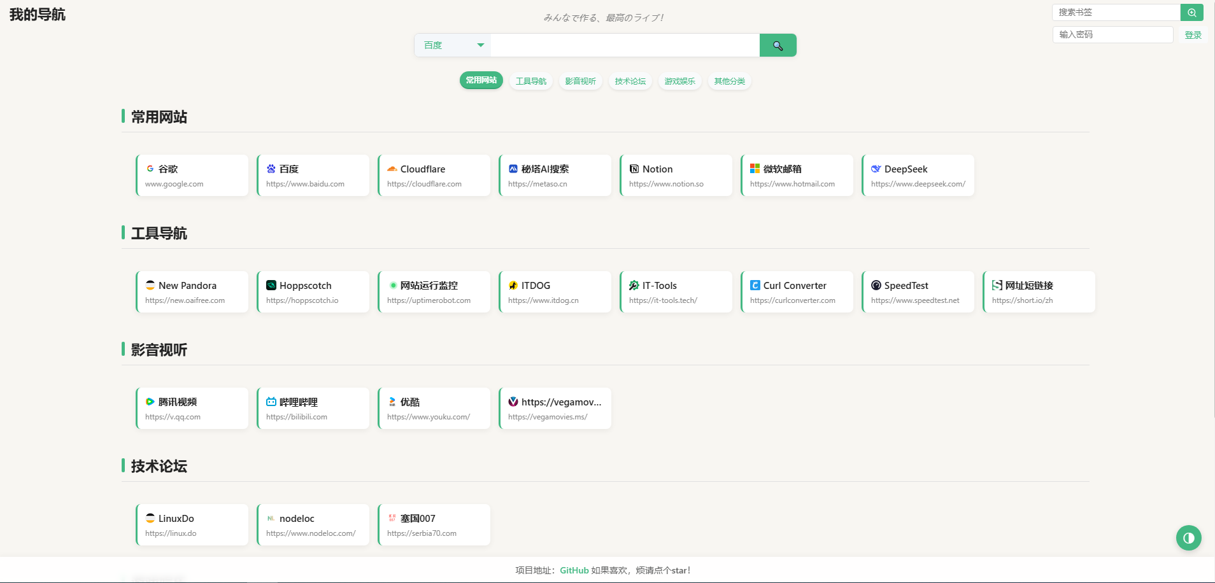Toggle the dark mode theme button
Screen dimensions: 1215x583
(x=1188, y=538)
